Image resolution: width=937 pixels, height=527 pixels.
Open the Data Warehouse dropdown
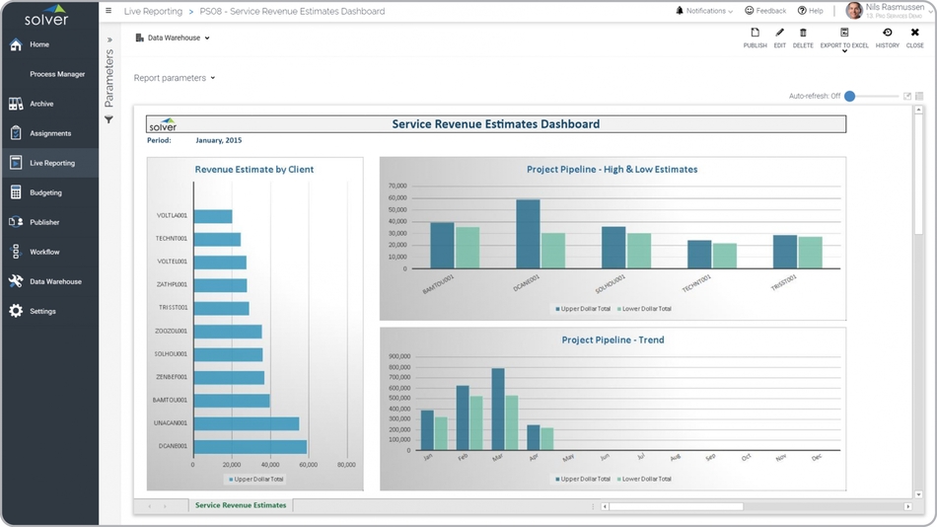(x=174, y=38)
